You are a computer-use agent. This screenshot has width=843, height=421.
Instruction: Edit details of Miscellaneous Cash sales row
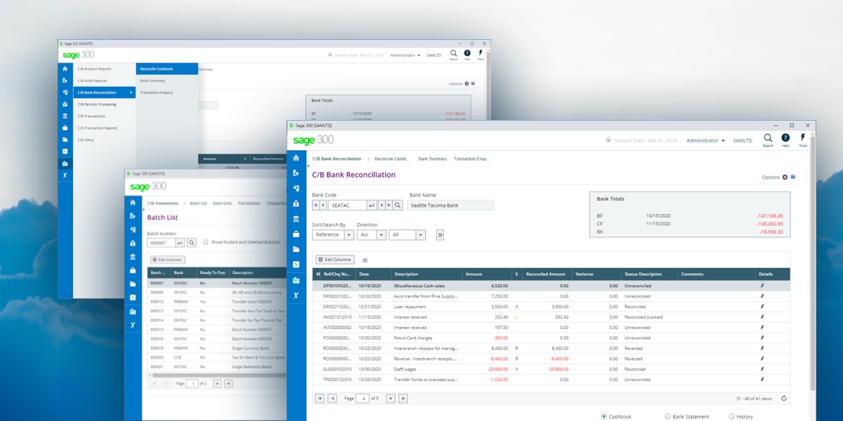click(762, 286)
